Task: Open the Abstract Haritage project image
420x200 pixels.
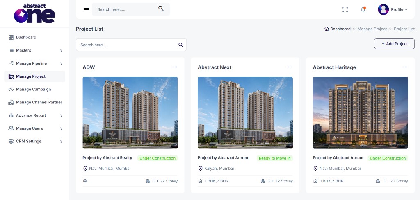Action: [x=360, y=113]
